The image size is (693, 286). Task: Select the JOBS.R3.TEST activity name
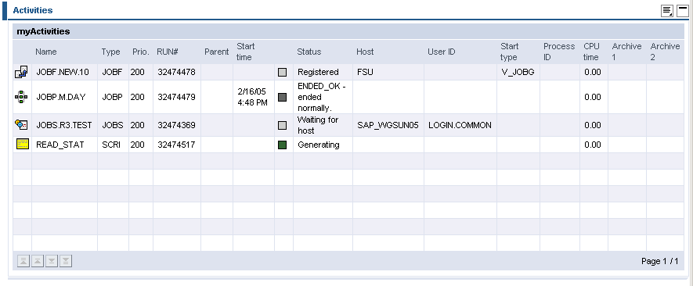pos(64,125)
